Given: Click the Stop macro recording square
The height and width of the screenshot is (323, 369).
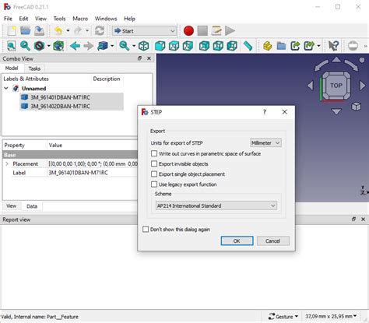Looking at the screenshot, I should 202,31.
